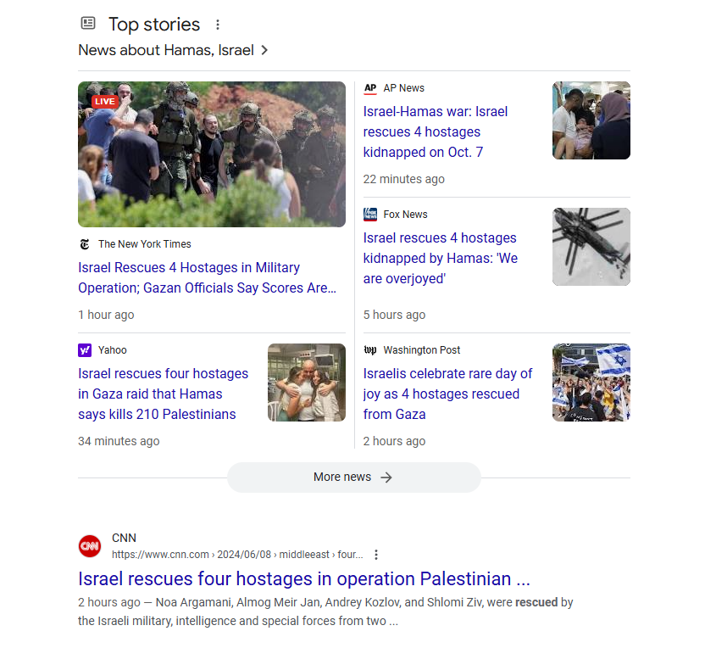
Task: Click the AP News logo icon
Action: pos(370,88)
